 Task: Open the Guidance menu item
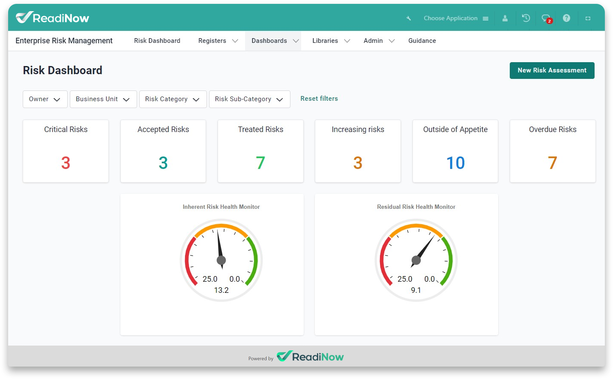pos(422,41)
